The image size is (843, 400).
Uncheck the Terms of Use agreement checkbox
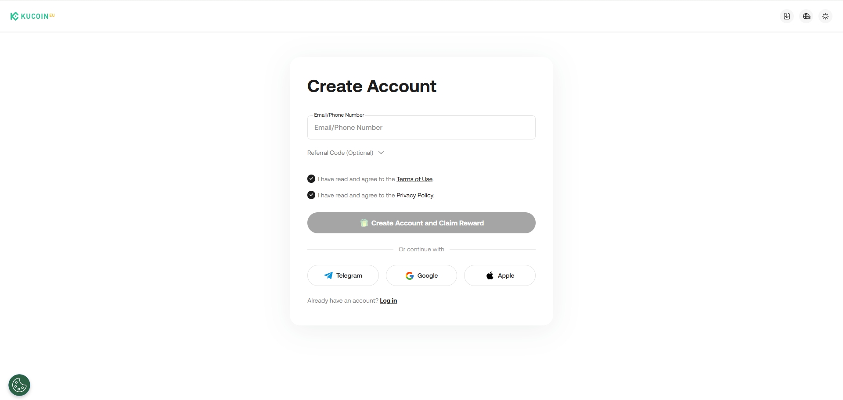click(x=311, y=179)
